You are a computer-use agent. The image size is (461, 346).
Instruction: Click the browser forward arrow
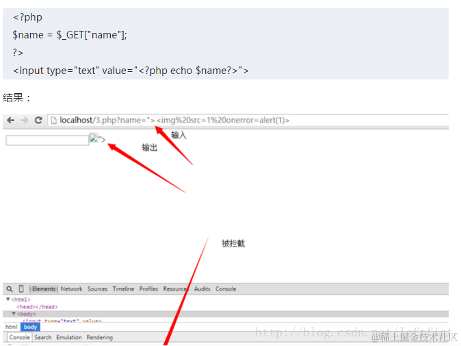pos(25,120)
